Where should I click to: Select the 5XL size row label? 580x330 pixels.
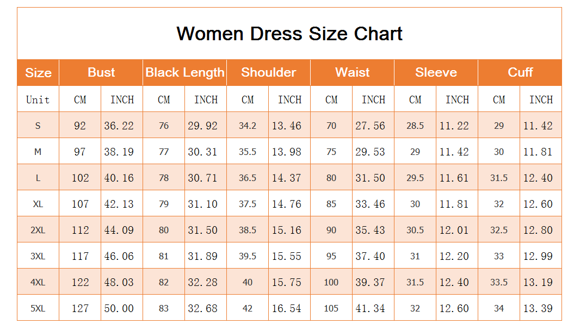tap(38, 308)
